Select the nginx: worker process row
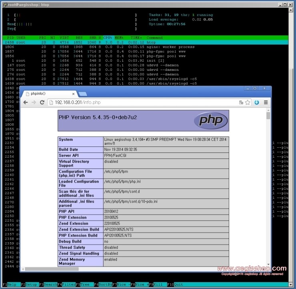296x289 pixels. coord(145,47)
